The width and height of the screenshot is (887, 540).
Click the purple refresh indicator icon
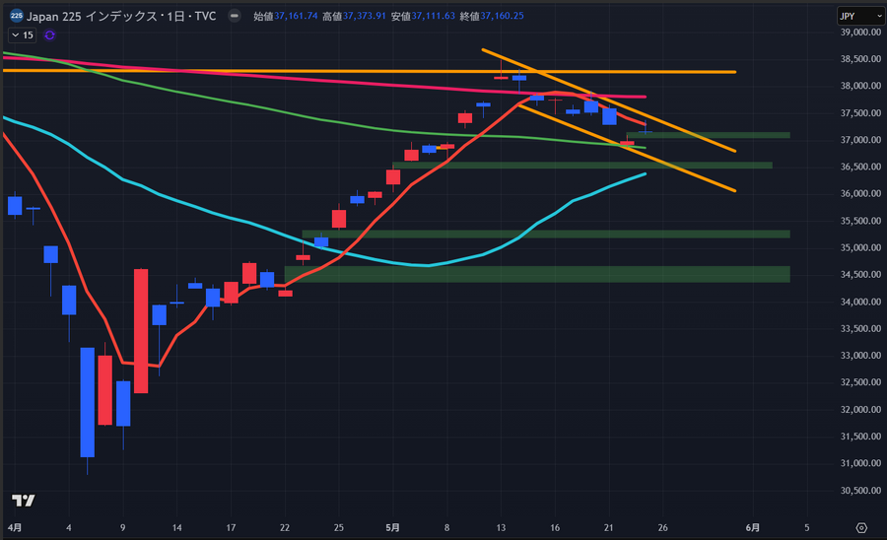pos(50,34)
